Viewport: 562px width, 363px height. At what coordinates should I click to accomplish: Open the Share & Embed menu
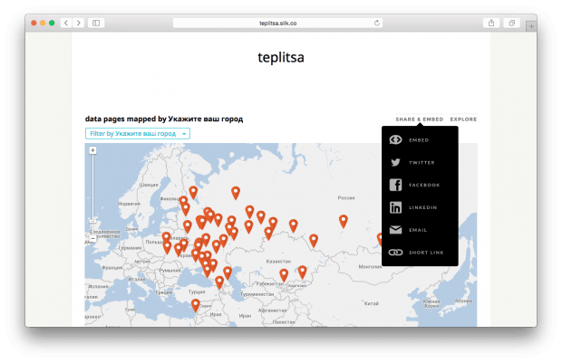point(419,119)
